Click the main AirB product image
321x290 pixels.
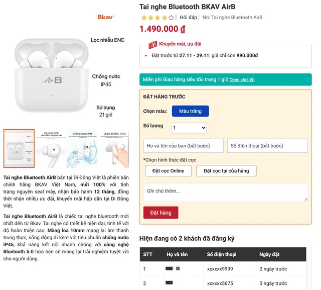click(x=52, y=75)
